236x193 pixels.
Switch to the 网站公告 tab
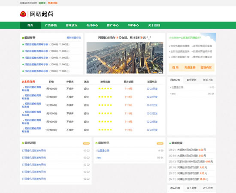coord(175,80)
